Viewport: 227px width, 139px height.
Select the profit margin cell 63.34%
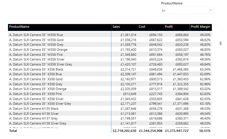[x=205, y=69]
